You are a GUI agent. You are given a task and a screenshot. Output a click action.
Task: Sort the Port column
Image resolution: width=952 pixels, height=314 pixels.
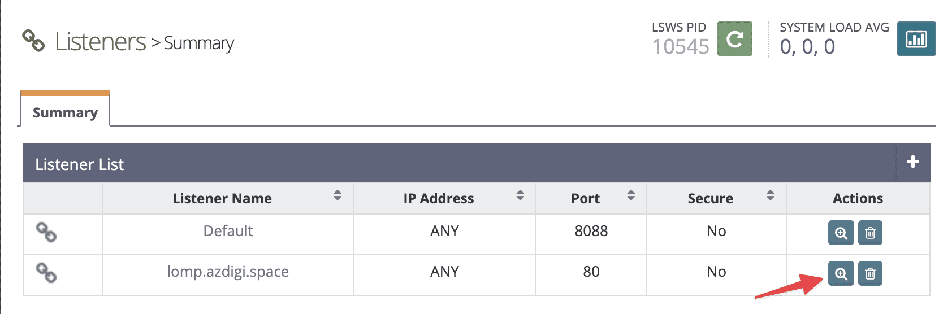click(631, 195)
